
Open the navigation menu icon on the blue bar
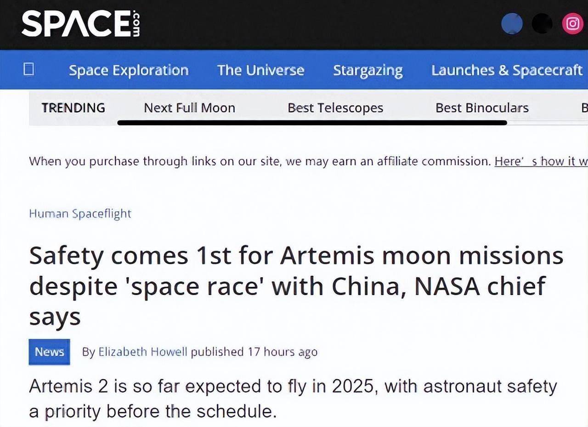tap(29, 70)
